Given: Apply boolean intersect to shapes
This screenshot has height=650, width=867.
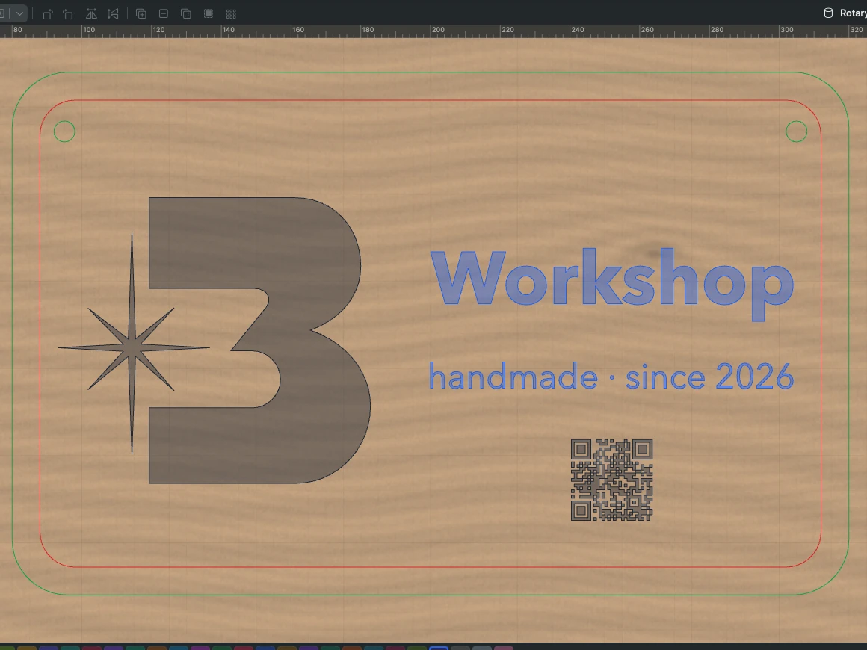Looking at the screenshot, I should click(x=186, y=13).
